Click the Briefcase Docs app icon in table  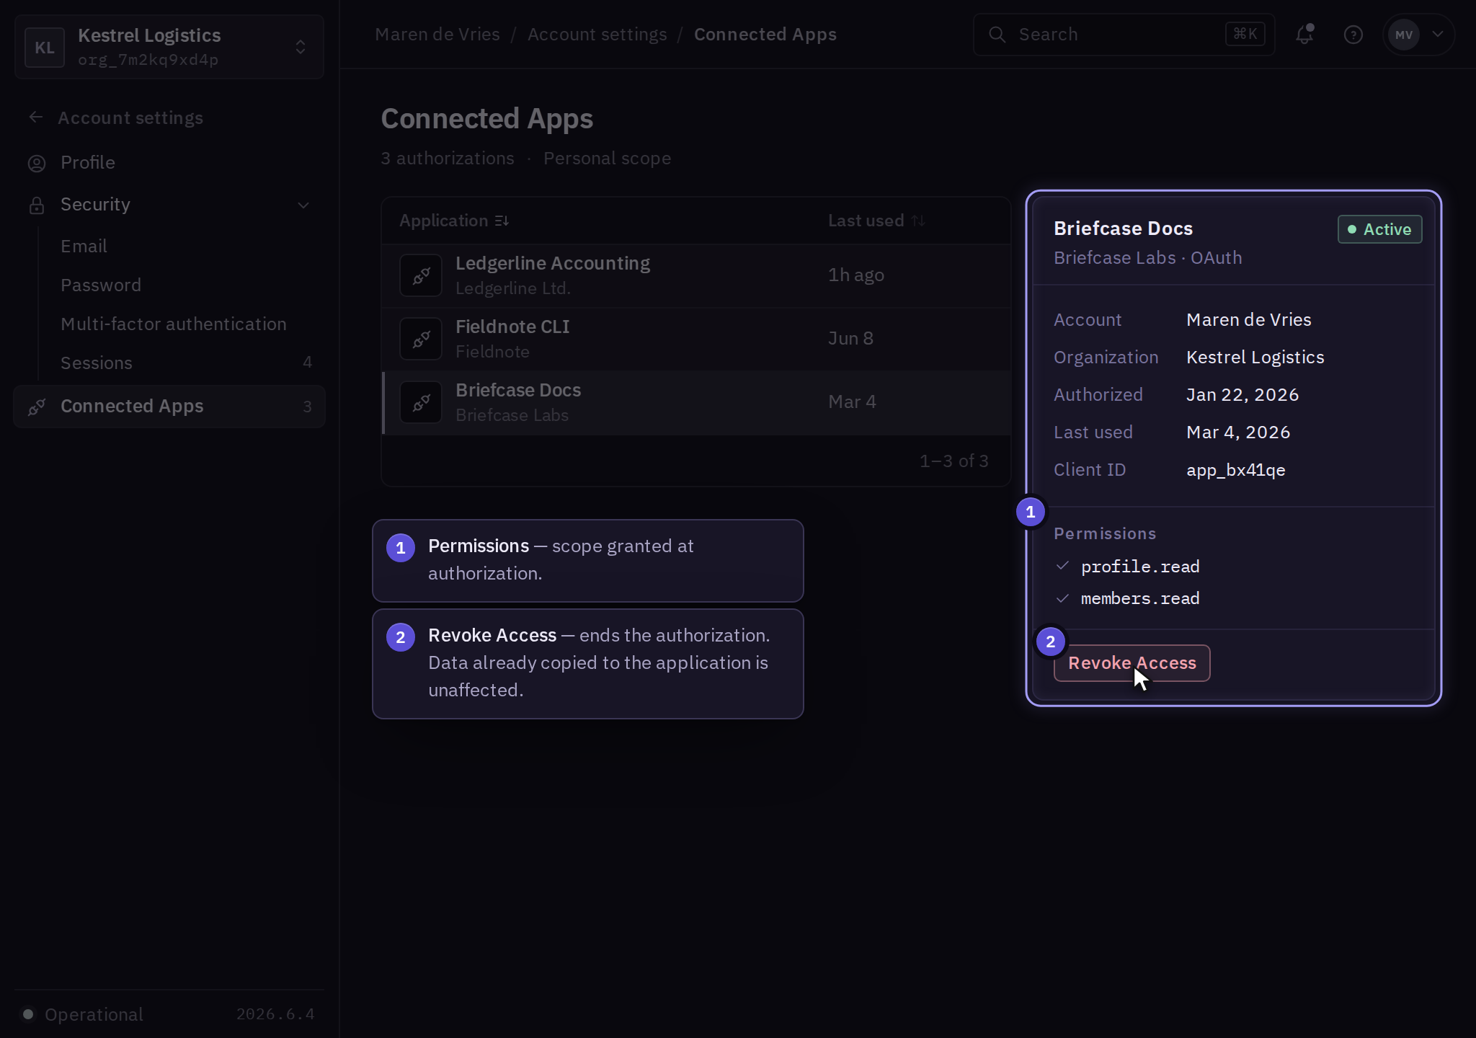pos(421,402)
